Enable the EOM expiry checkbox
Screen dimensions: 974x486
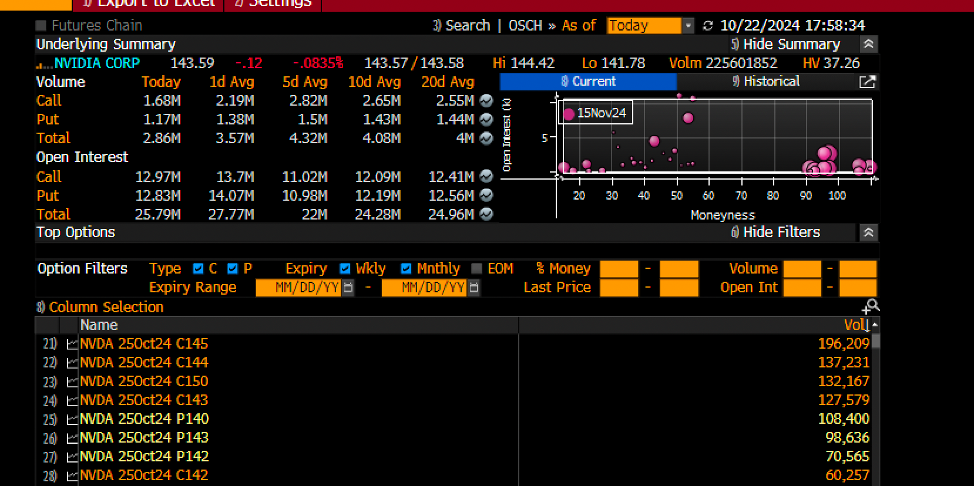click(x=476, y=269)
